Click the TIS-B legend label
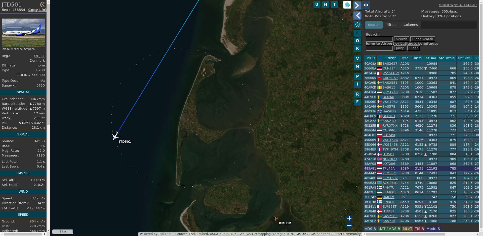The width and height of the screenshot is (483, 236). tap(419, 229)
